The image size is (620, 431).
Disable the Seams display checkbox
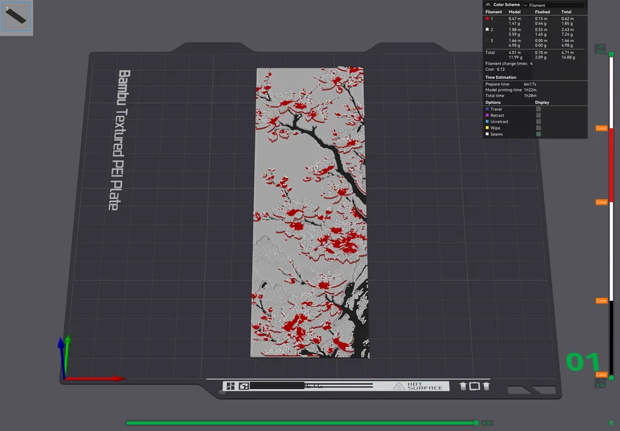(x=538, y=134)
